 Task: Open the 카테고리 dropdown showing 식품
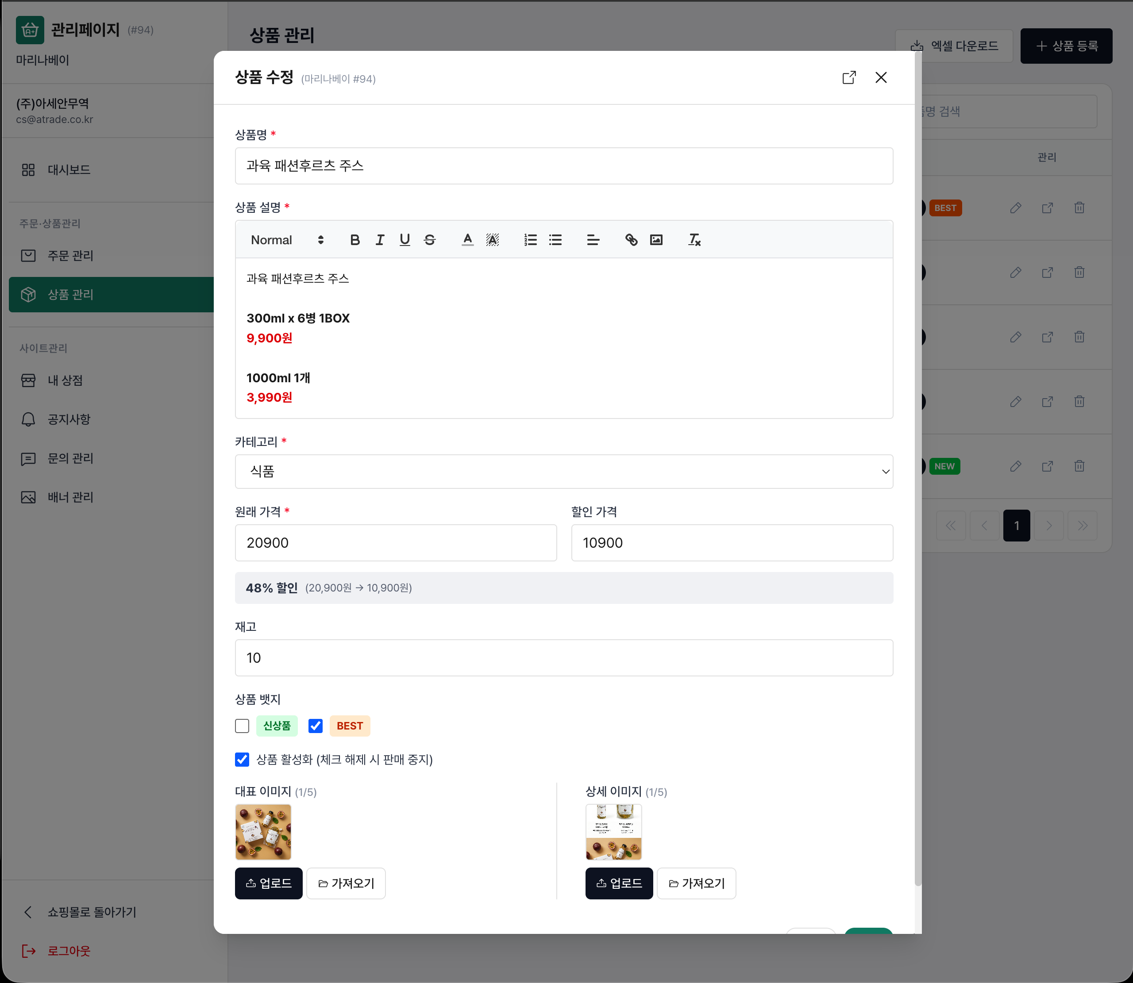[564, 472]
